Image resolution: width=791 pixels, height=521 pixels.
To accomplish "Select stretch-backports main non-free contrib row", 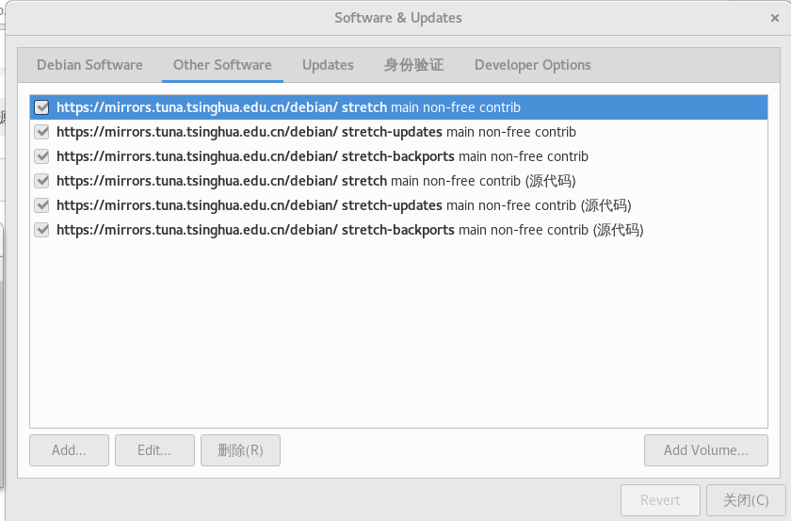I will tap(398, 156).
